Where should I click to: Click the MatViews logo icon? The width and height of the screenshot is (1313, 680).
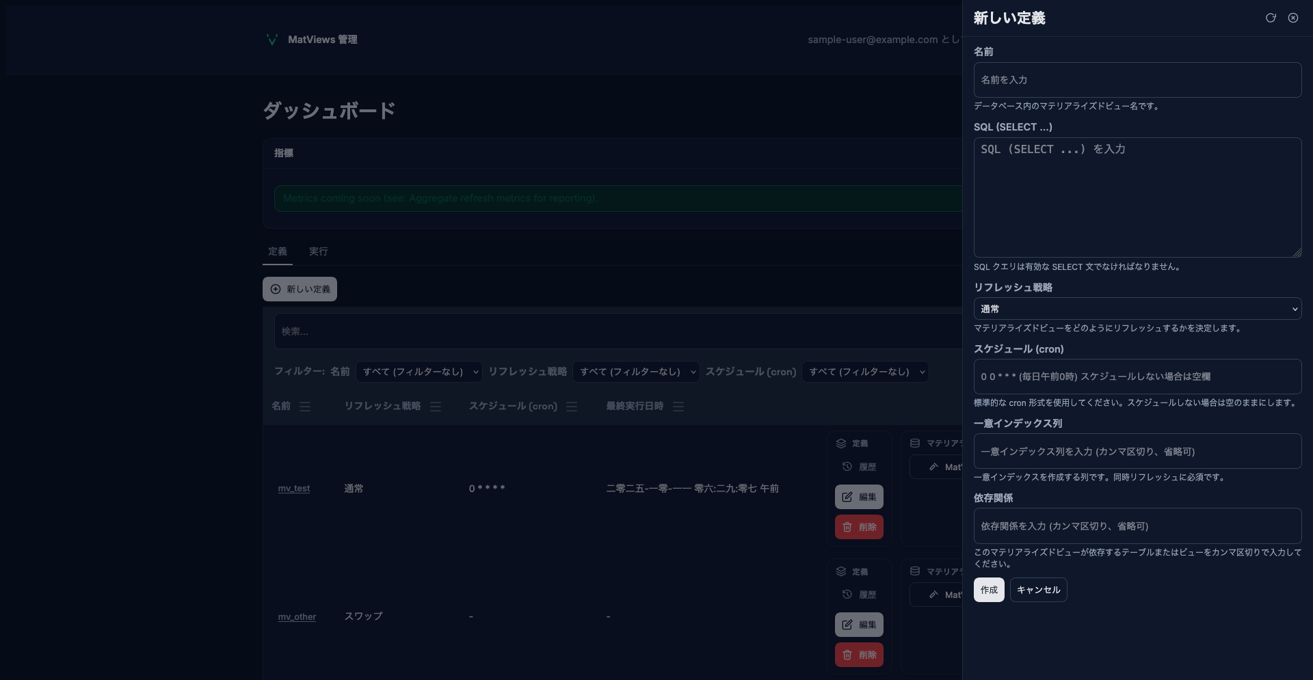[x=271, y=40]
